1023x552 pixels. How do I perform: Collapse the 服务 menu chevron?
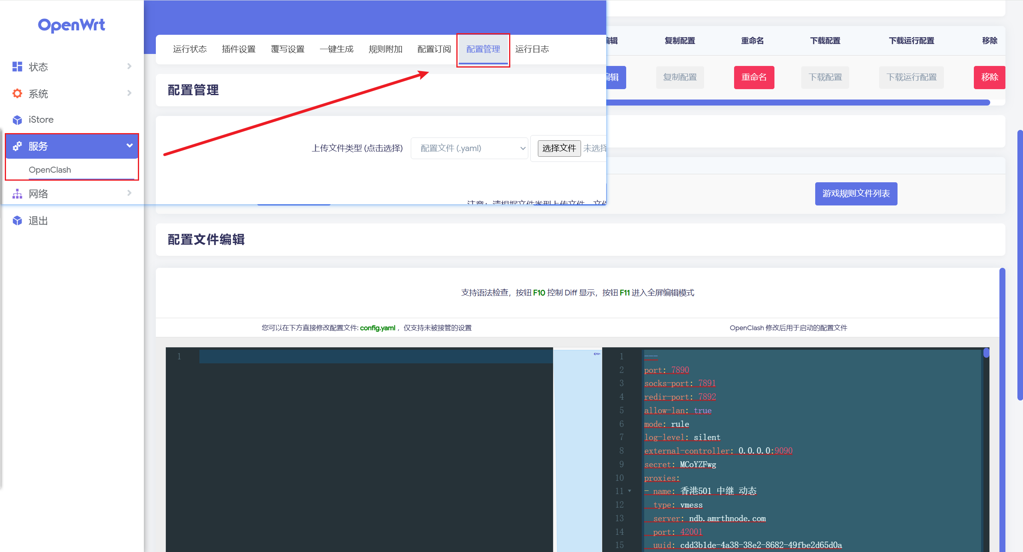click(129, 146)
